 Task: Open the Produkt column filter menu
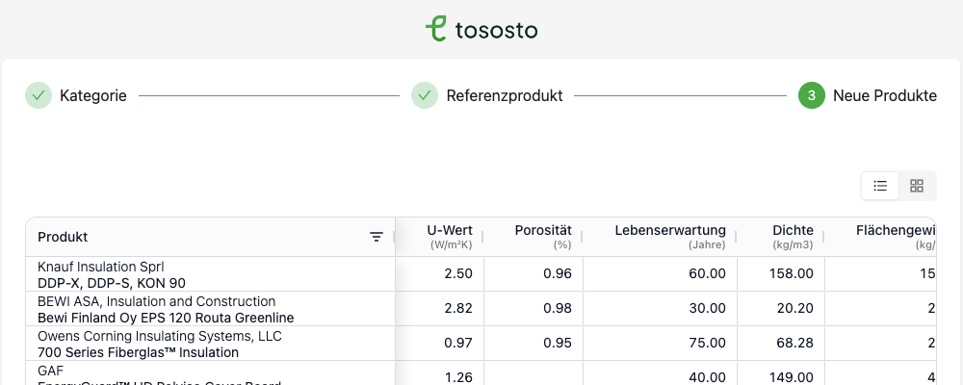coord(377,237)
